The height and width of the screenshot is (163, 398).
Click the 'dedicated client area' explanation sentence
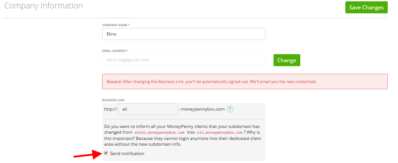tap(183, 139)
